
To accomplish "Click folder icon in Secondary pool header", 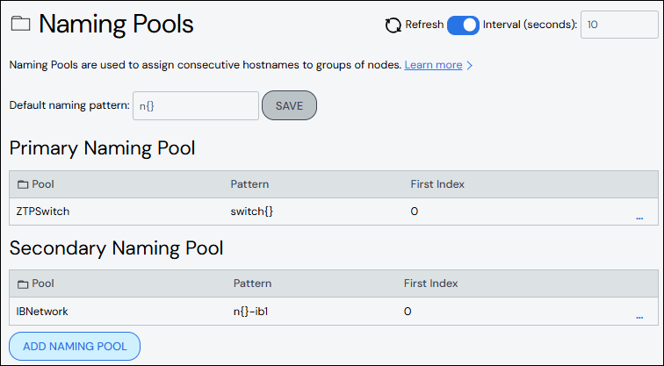I will point(23,283).
